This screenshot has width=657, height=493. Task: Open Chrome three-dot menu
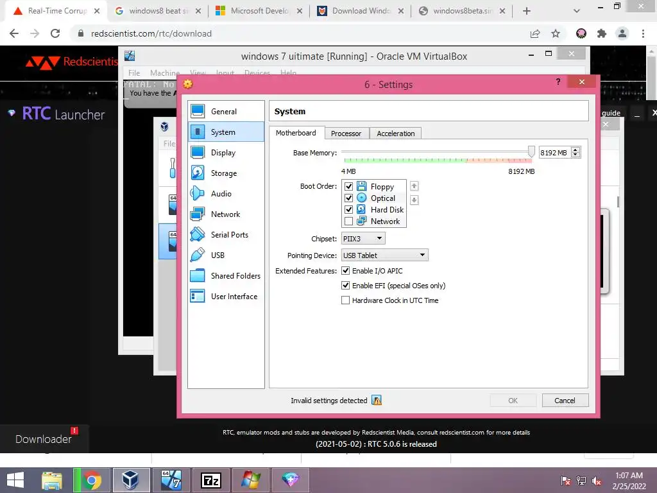[643, 33]
